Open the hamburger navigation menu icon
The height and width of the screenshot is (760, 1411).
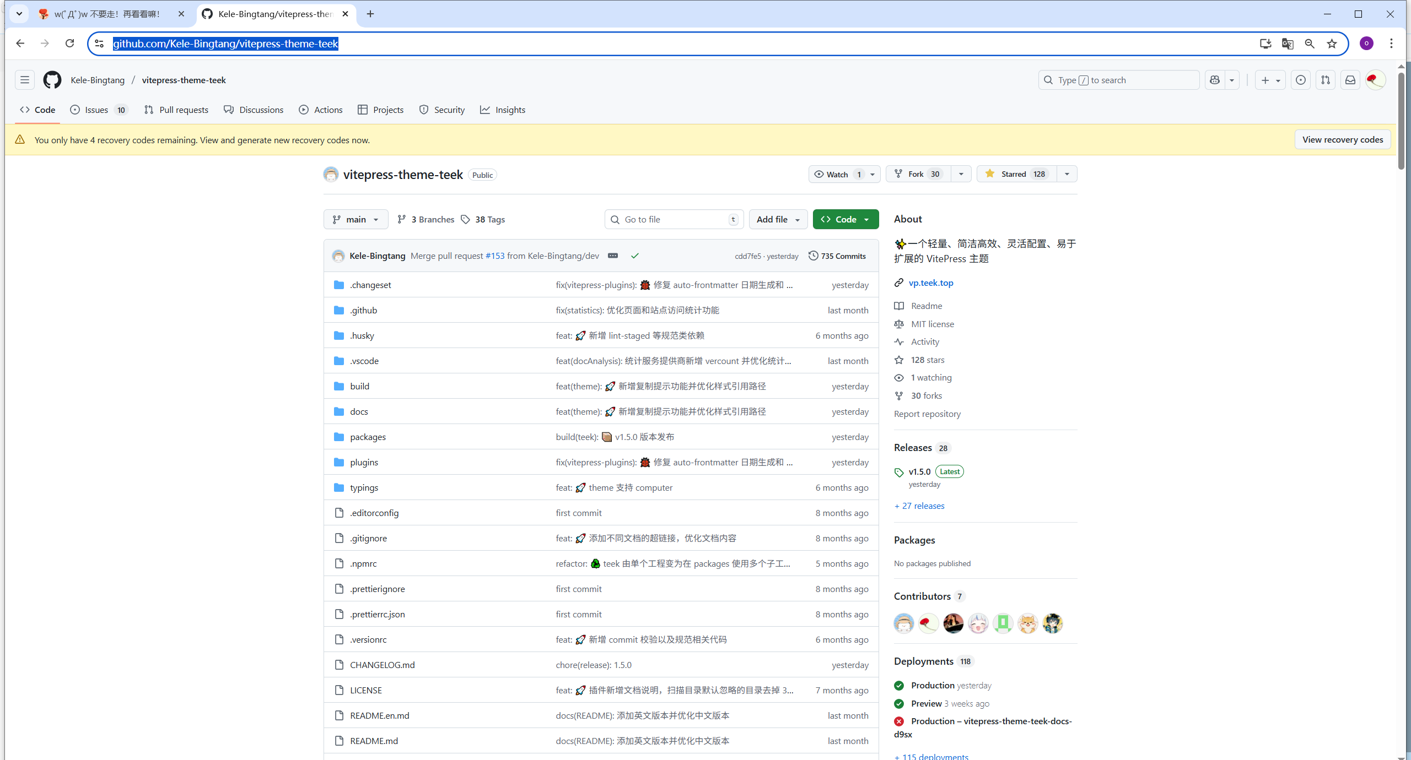click(25, 80)
